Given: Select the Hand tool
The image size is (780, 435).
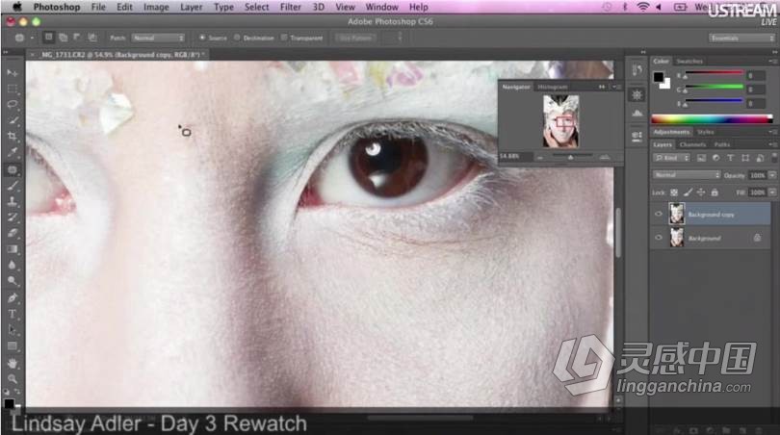Looking at the screenshot, I should [x=12, y=364].
